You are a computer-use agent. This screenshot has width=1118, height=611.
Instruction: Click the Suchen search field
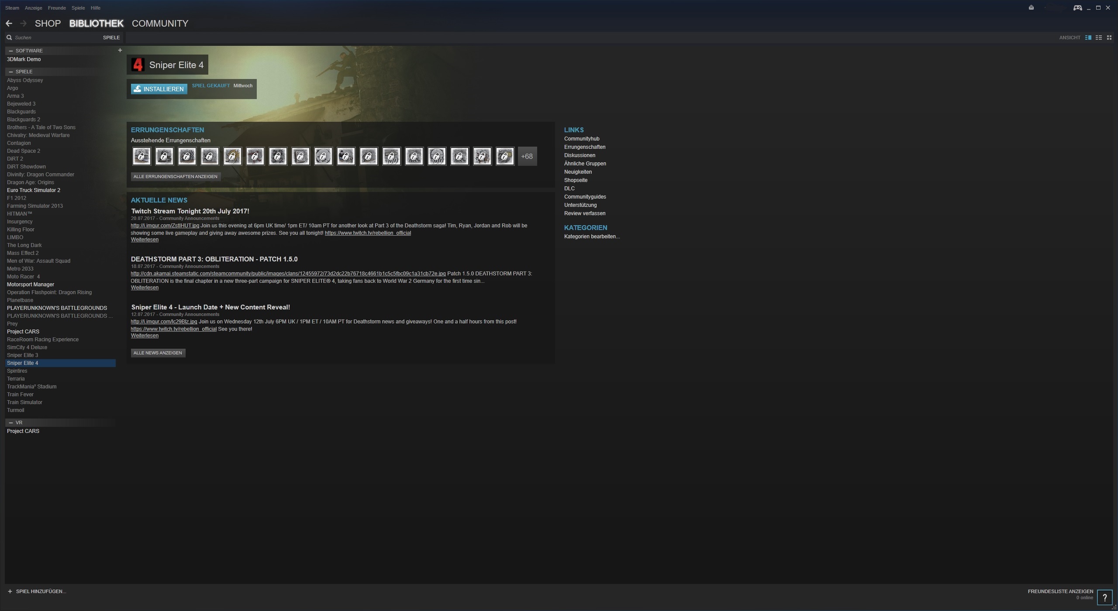[x=52, y=38]
